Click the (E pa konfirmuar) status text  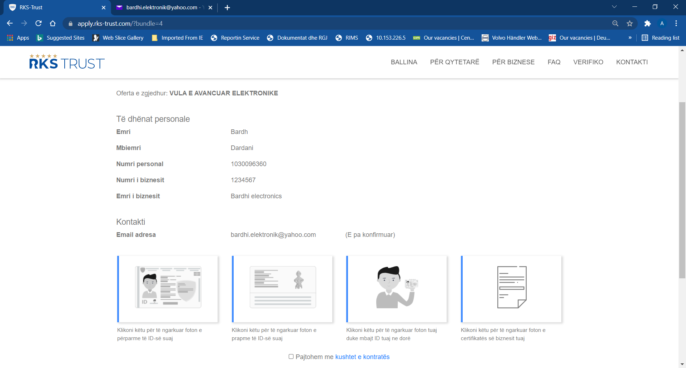tap(370, 235)
